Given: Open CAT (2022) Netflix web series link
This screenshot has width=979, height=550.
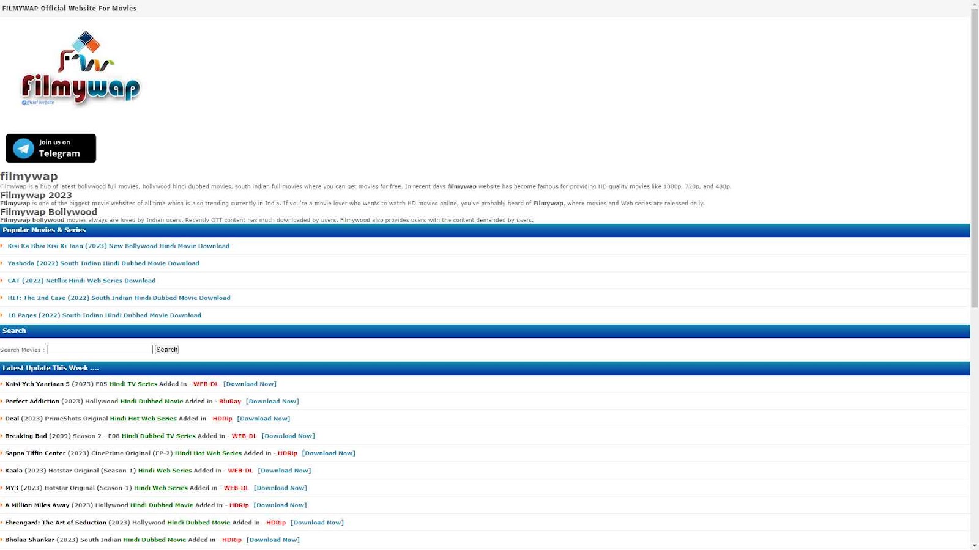Looking at the screenshot, I should tap(81, 280).
